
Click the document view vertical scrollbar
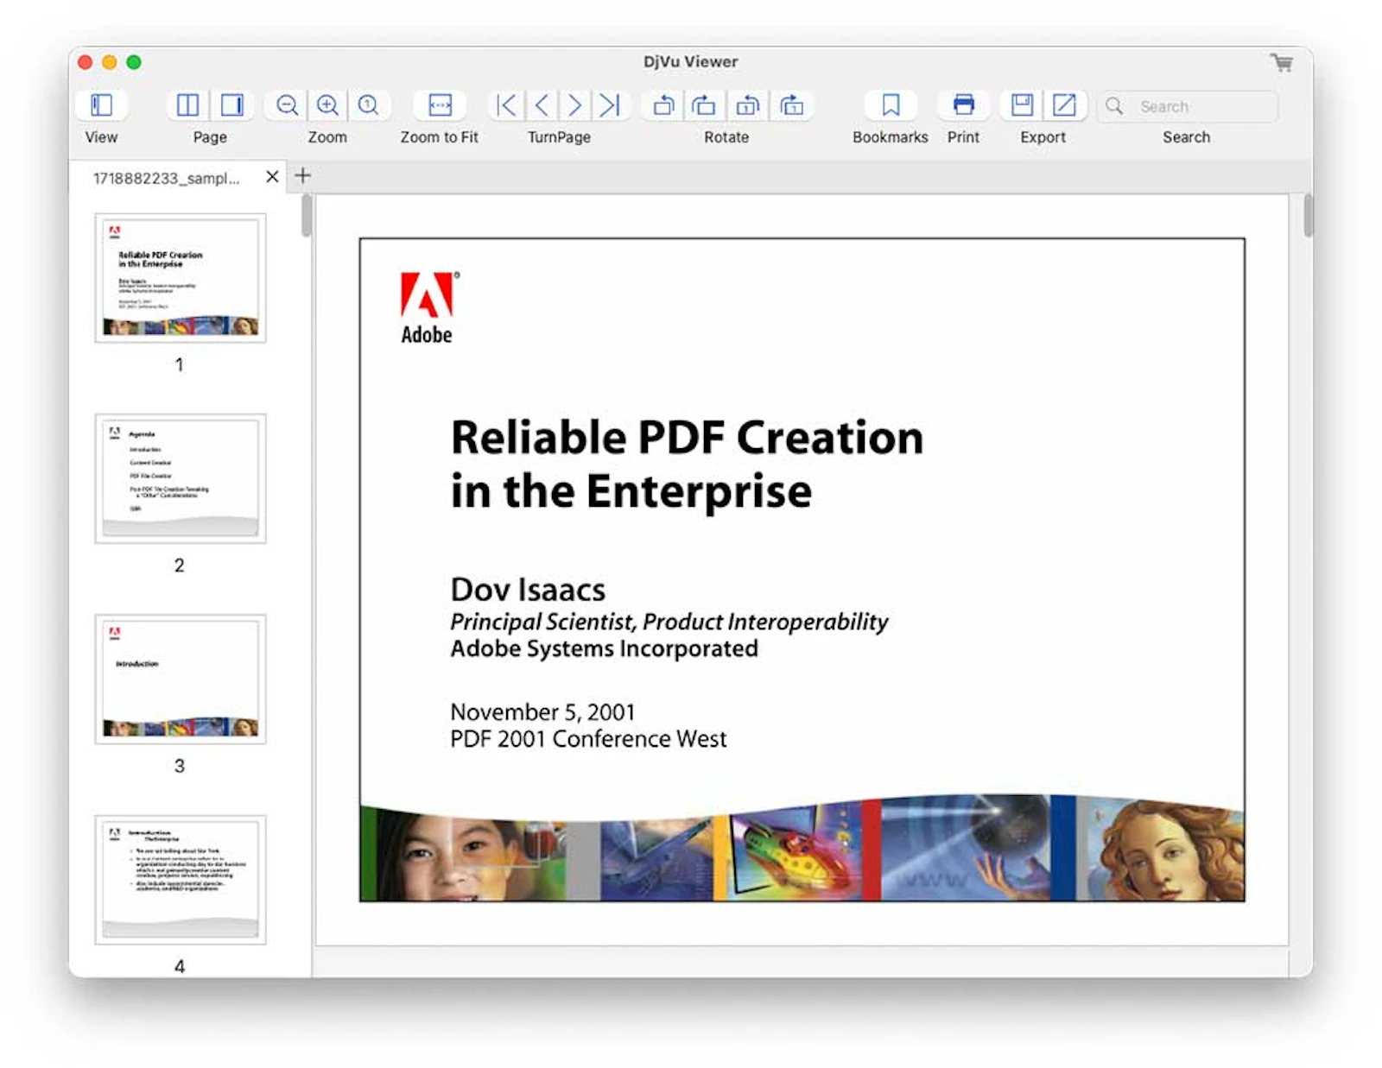tap(1308, 216)
